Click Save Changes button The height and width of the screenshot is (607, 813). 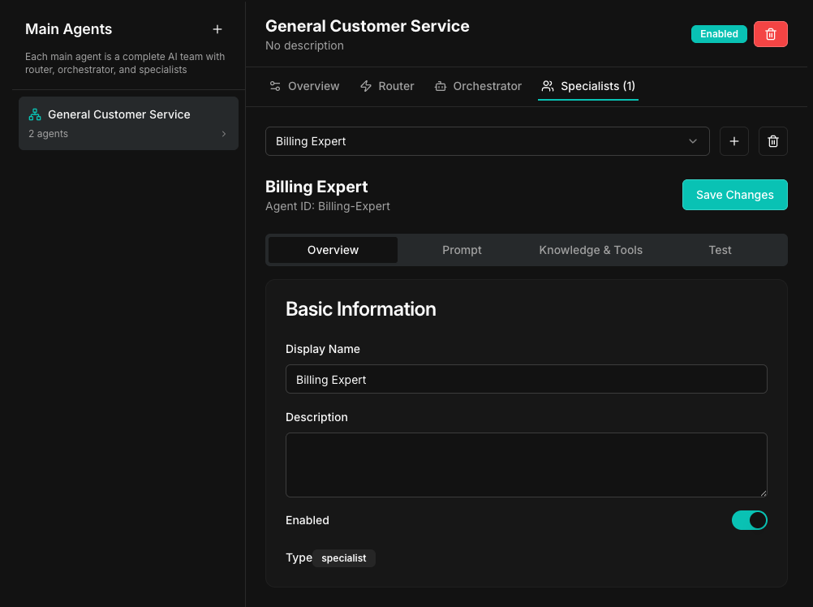pos(735,195)
